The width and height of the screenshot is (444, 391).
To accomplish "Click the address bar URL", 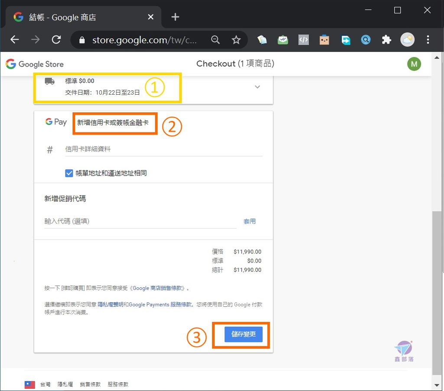I will coord(144,40).
